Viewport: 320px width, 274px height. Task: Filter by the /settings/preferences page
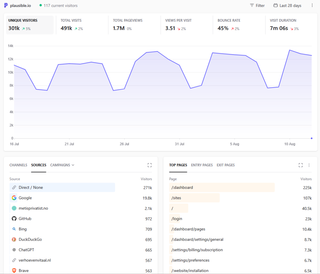[190, 260]
